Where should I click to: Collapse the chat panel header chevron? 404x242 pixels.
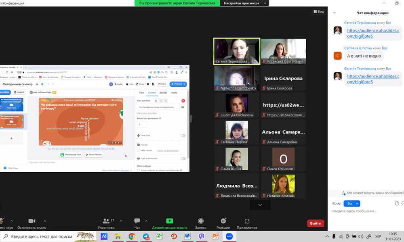point(335,13)
